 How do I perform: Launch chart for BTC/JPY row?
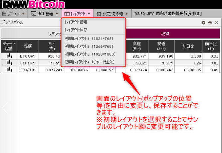tap(9, 56)
